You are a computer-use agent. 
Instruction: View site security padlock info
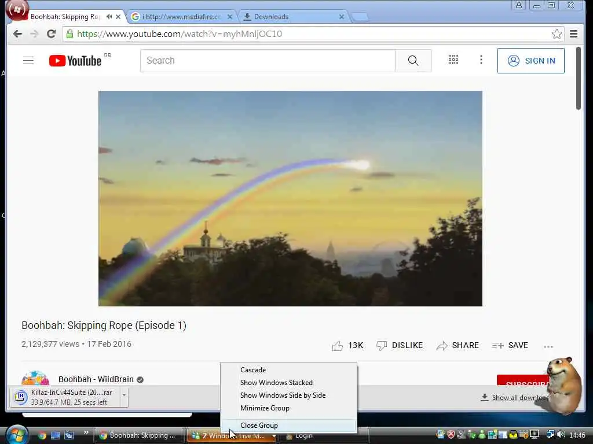pos(69,34)
